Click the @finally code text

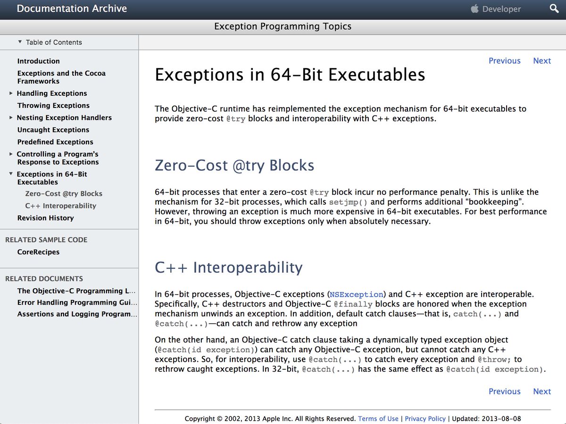tap(353, 304)
